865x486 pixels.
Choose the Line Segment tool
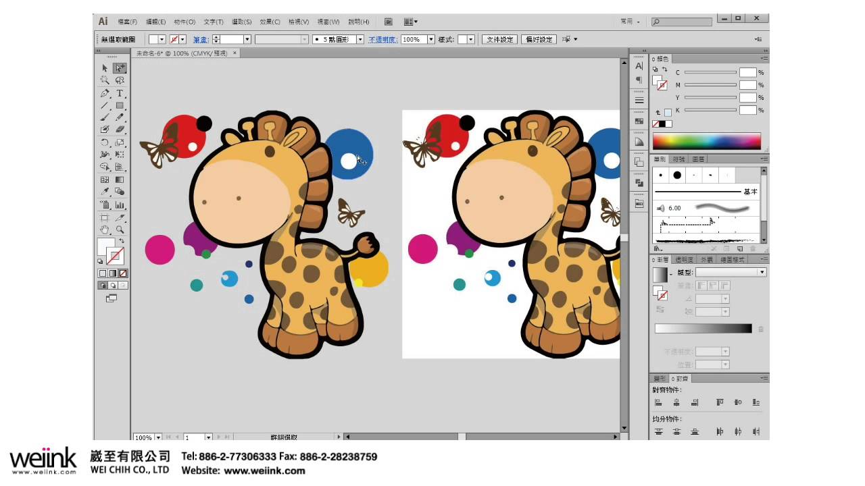point(105,105)
